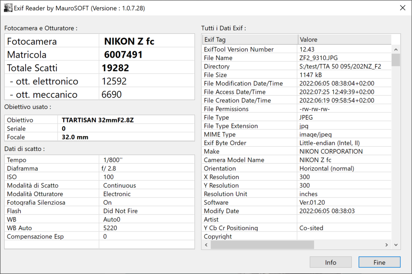The height and width of the screenshot is (274, 412).
Task: Select mechanical shutter count 6690
Action: pos(111,94)
